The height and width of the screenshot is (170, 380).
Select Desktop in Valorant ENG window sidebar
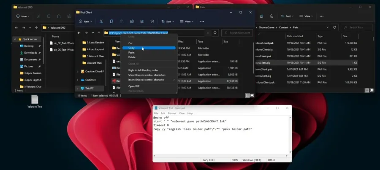pos(29,46)
